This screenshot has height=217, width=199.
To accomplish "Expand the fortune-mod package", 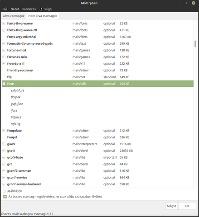I will (4, 50).
